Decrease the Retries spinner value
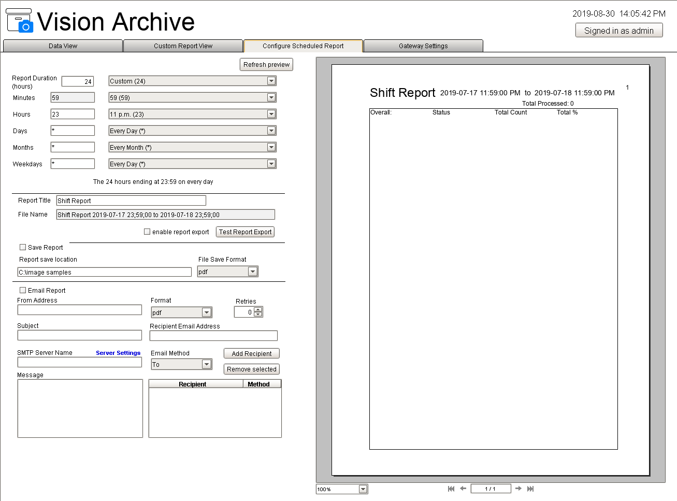The height and width of the screenshot is (501, 677). pos(258,314)
